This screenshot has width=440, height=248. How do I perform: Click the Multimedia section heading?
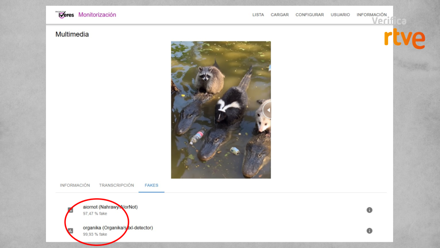click(x=72, y=34)
